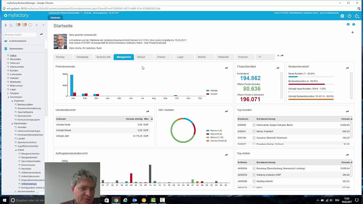Open ABC Kunden widget options icon
363x204 pixels.
(x=226, y=111)
